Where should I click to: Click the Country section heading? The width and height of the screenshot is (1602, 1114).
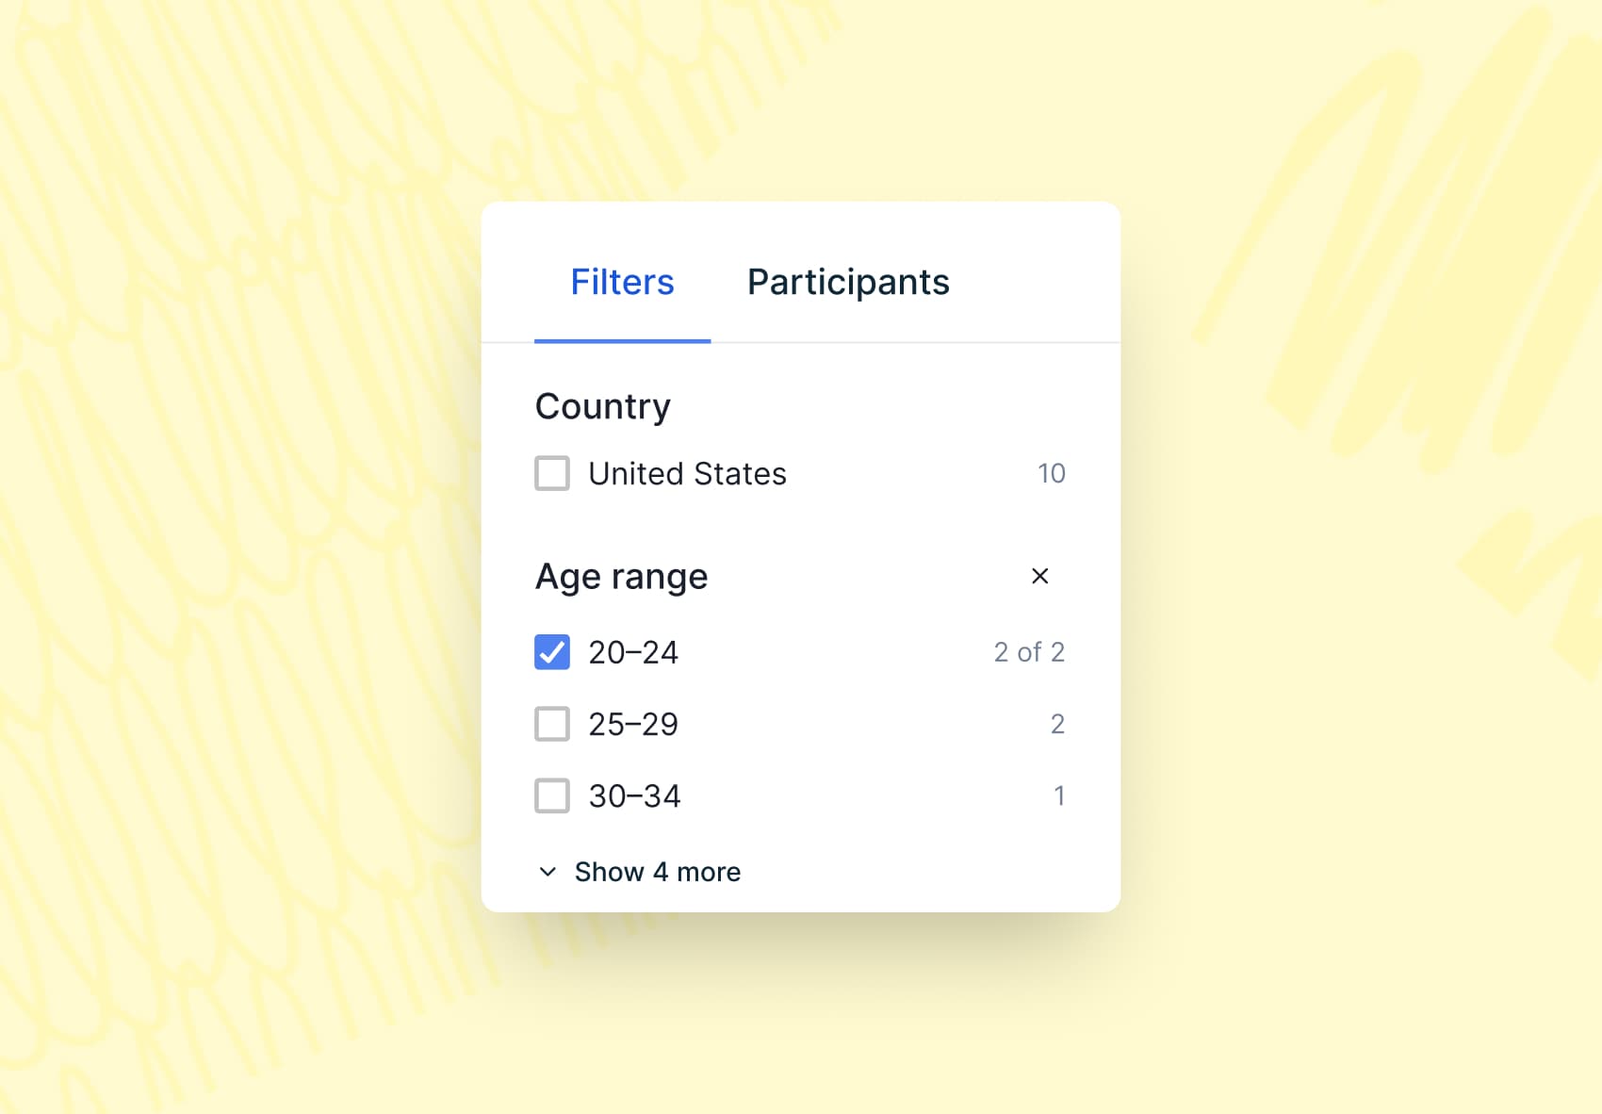point(603,406)
